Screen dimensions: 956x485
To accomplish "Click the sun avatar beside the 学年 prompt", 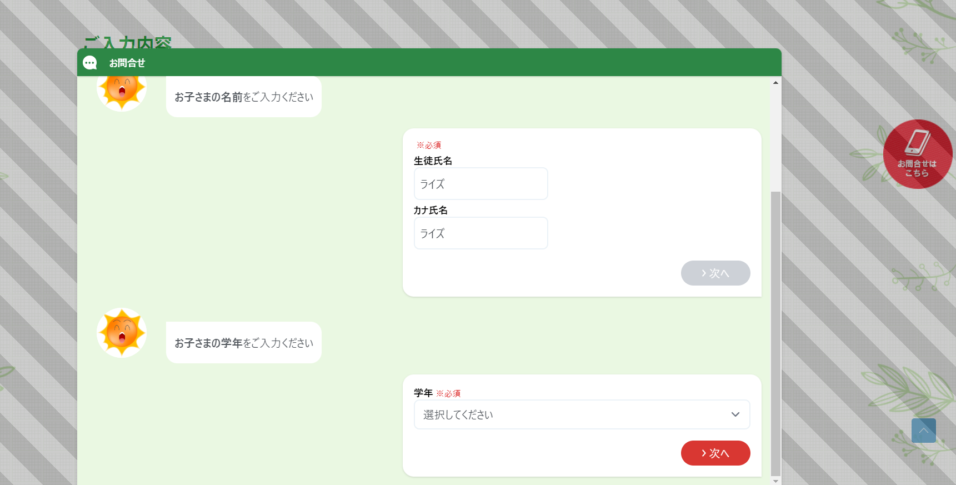I will (122, 332).
